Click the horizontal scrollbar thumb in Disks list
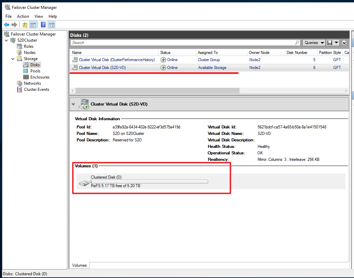 [158, 91]
